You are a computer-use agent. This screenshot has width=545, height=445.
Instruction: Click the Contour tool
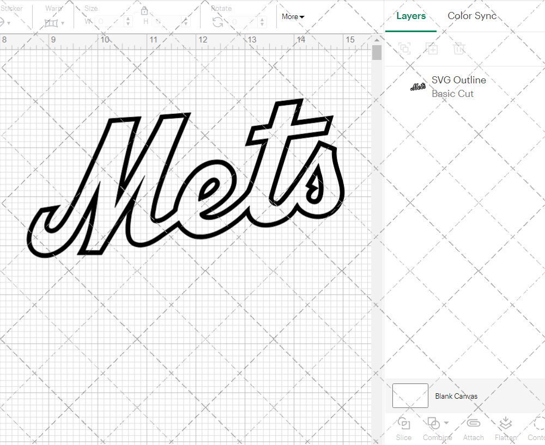coord(537,430)
